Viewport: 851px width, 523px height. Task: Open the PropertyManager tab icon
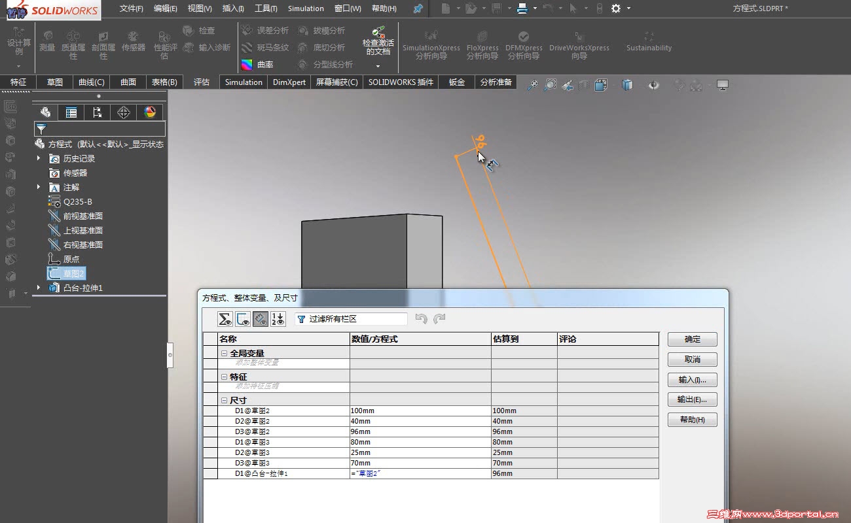coord(71,112)
